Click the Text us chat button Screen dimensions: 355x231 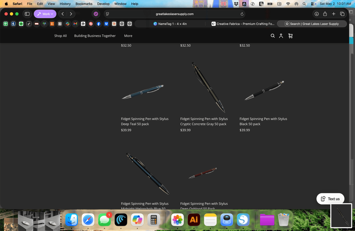[330, 199]
